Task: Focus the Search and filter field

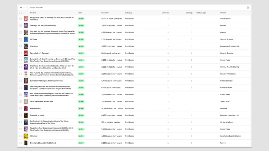Action: point(36,7)
